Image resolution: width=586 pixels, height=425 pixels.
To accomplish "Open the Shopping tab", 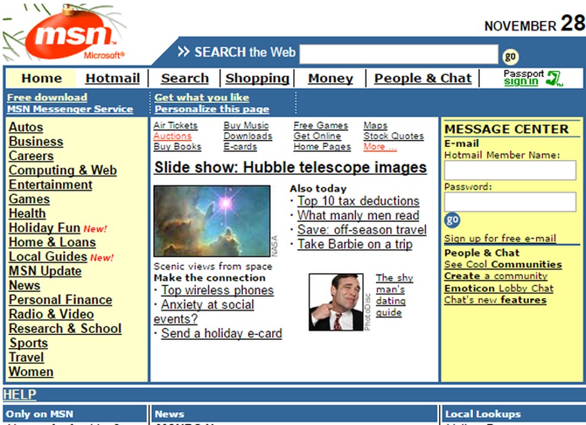I will [x=257, y=78].
